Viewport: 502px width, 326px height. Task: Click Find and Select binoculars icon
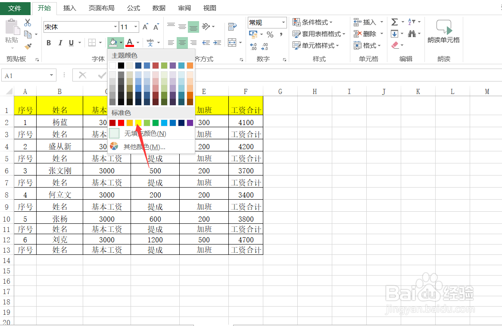coord(412,33)
